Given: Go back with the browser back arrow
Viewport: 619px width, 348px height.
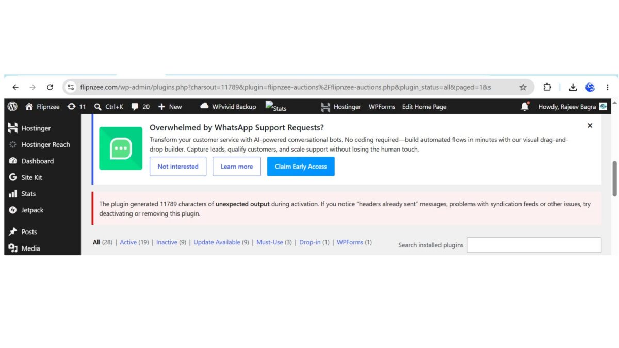Looking at the screenshot, I should 15,87.
